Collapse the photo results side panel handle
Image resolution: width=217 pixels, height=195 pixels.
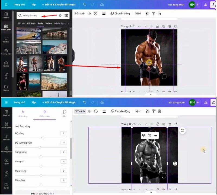[73, 56]
